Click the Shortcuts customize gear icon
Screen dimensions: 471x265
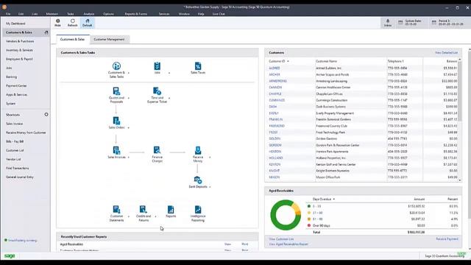tap(46, 115)
